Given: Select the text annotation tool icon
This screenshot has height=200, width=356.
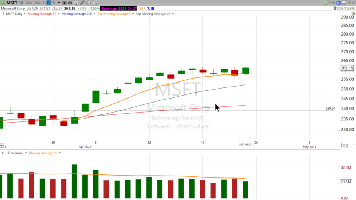Looking at the screenshot, I should [x=65, y=3].
